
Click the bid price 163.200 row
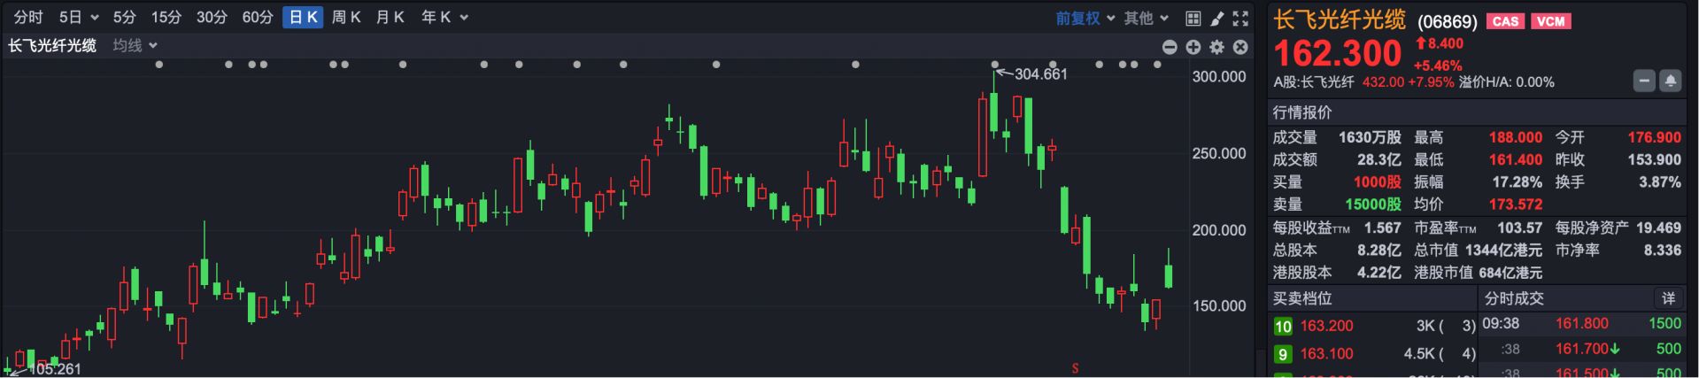coord(1374,327)
